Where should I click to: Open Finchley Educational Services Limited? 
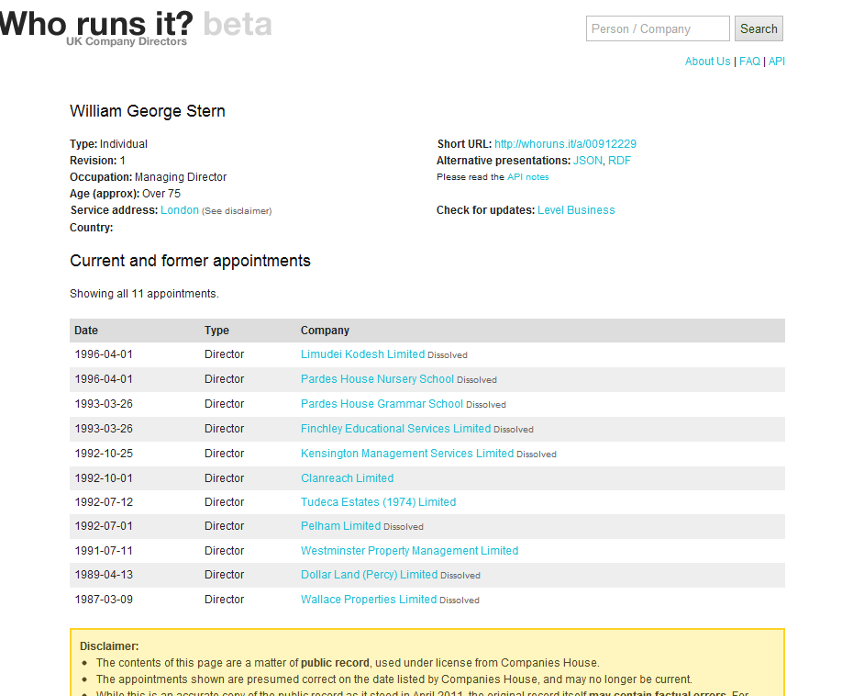tap(395, 429)
